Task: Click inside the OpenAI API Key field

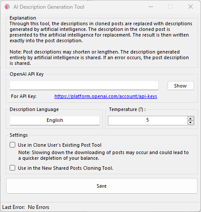Action: point(84,85)
